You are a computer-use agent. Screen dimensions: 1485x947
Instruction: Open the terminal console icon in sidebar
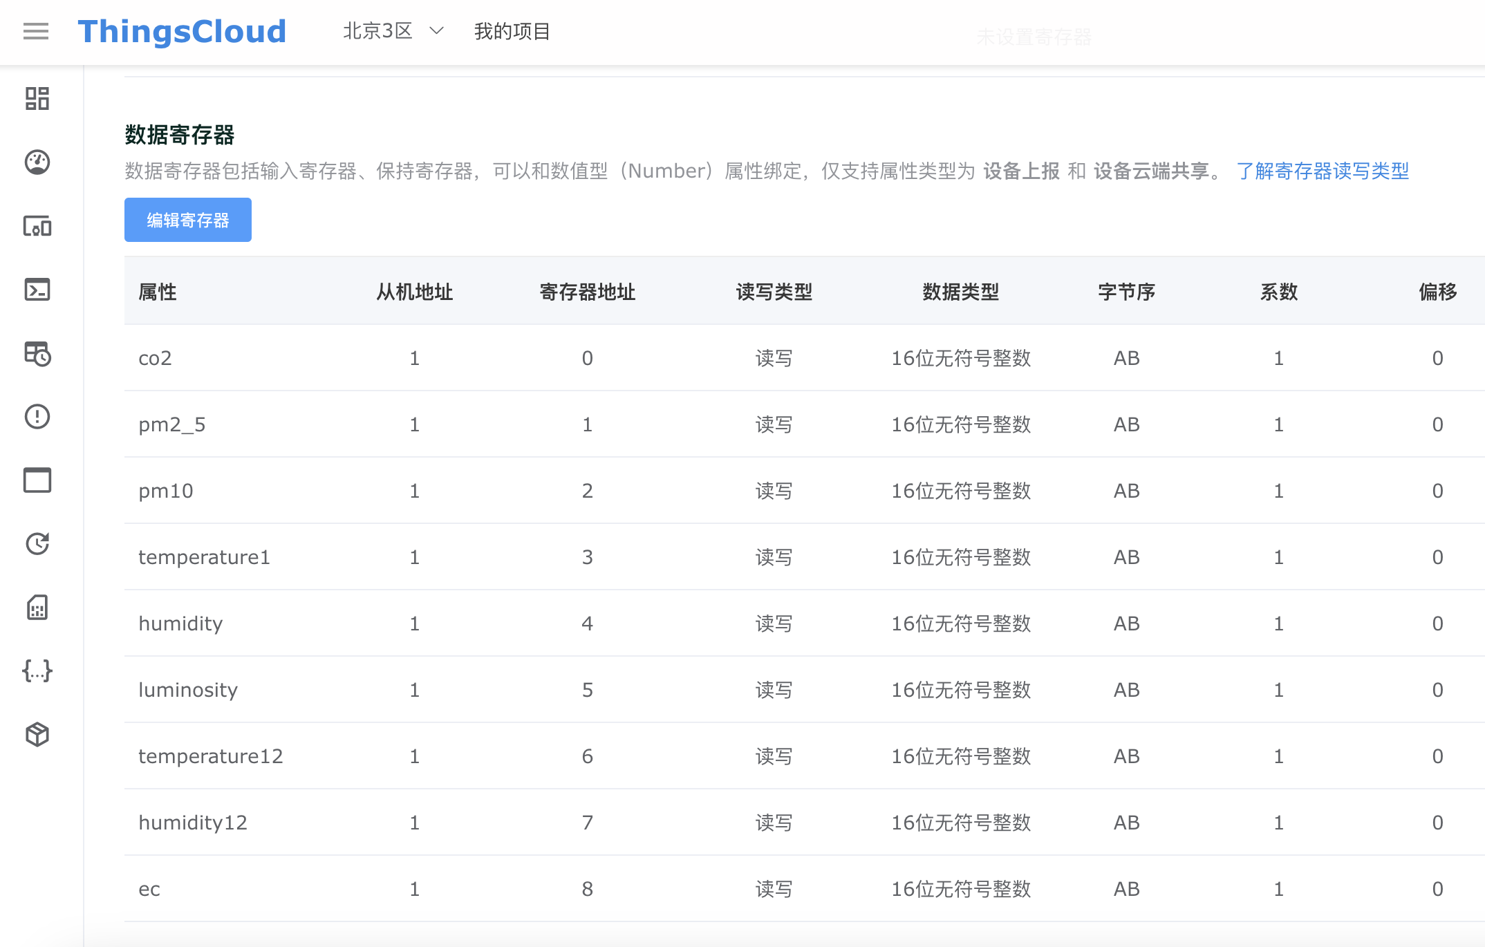click(x=37, y=290)
